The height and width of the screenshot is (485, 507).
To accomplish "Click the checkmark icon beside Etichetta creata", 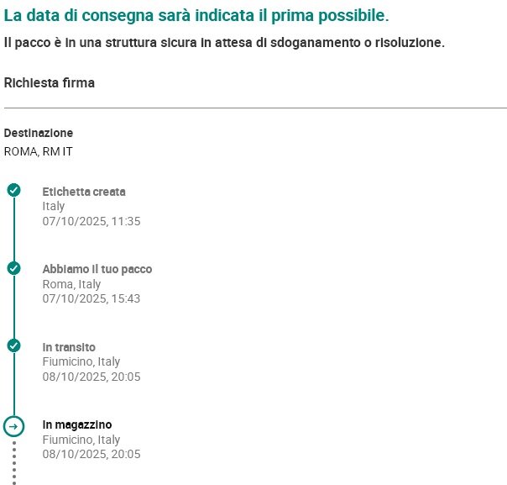I will pyautogui.click(x=13, y=190).
